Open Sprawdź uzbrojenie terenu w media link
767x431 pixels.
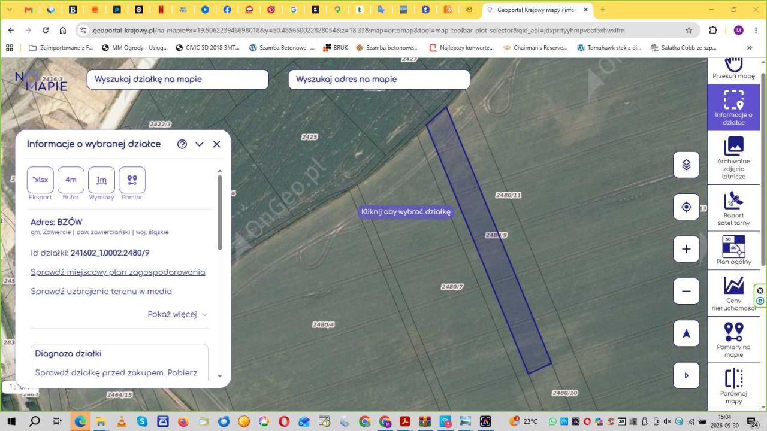click(101, 292)
